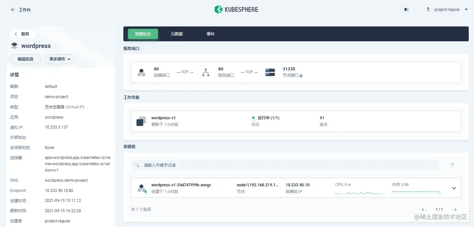This screenshot has width=474, height=227.
Task: Click the cluster value default
Action: 51,87
